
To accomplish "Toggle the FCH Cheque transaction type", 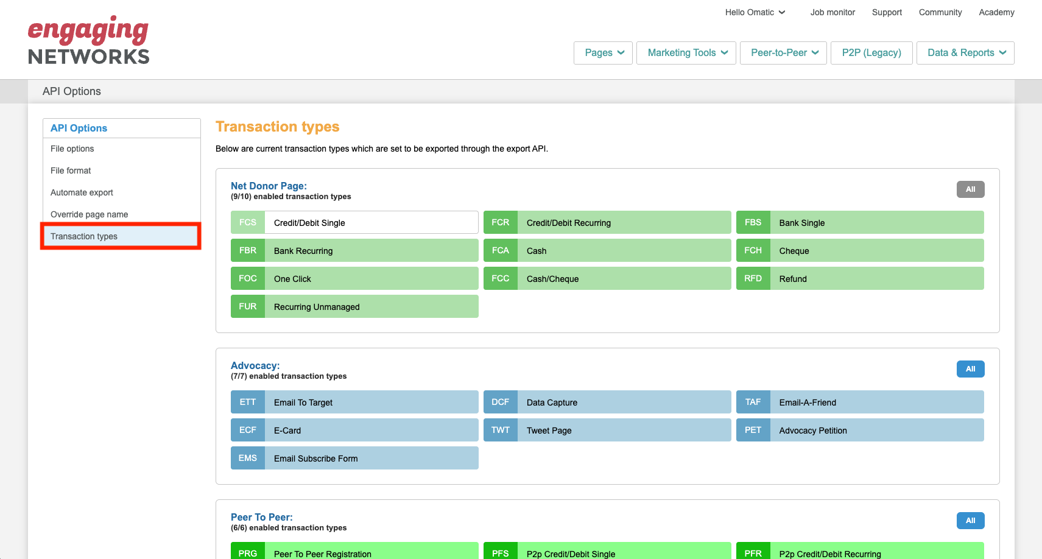I will click(860, 250).
